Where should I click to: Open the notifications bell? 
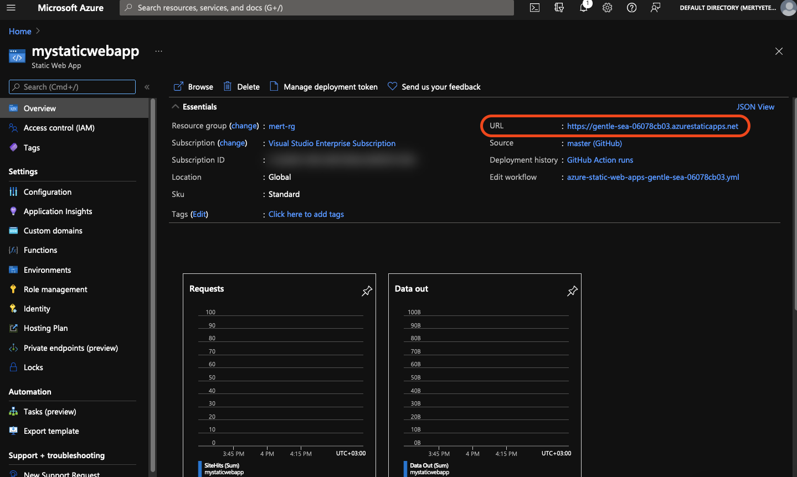tap(584, 7)
